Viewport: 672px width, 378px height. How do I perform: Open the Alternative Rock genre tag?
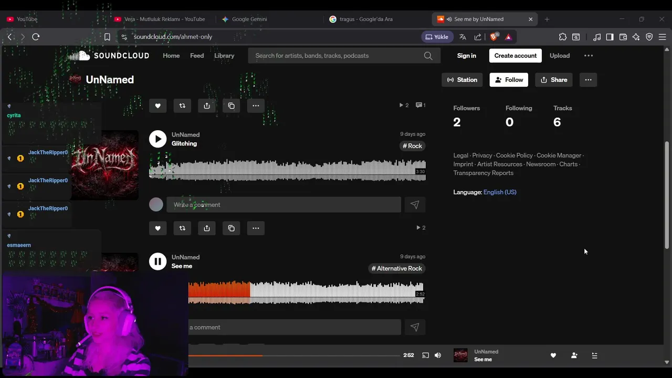(397, 268)
